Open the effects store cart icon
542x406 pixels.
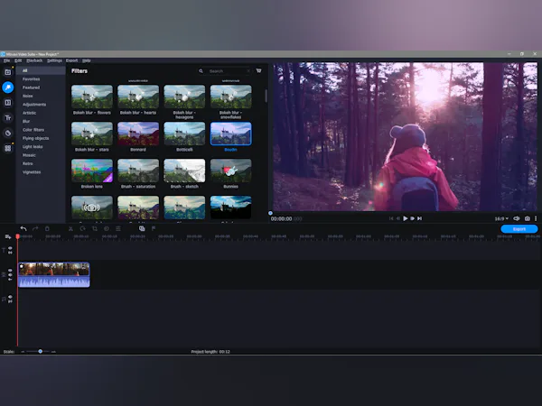click(258, 70)
